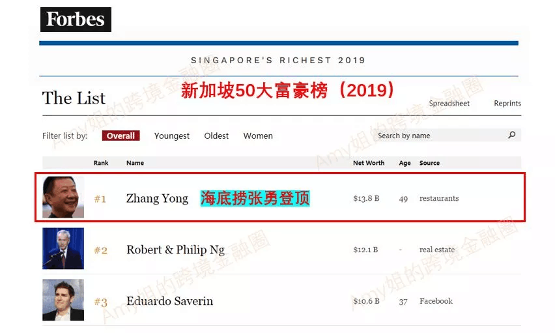Screen dimensions: 555x333
Task: Click the #2 rank label
Action: 100,250
